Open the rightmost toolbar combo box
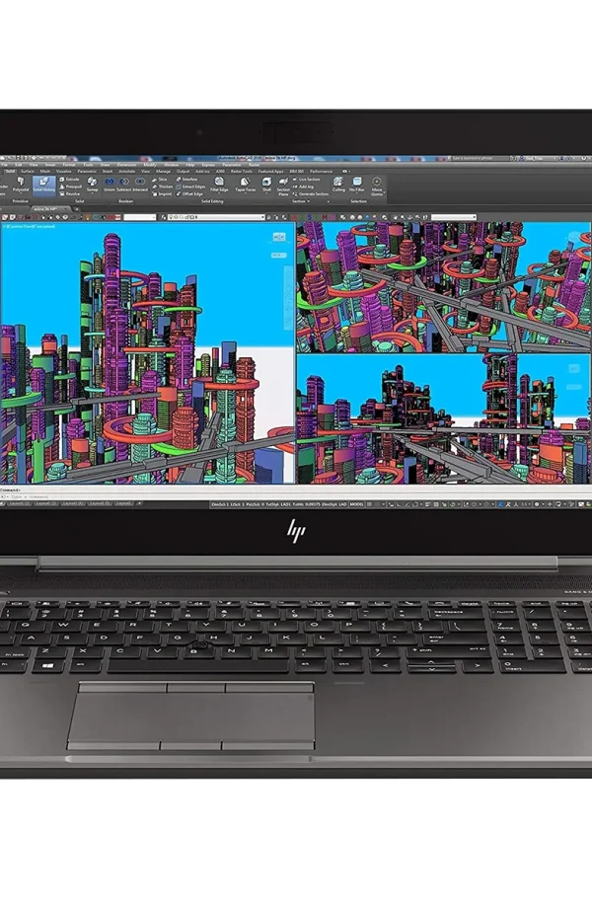The image size is (592, 901). click(454, 217)
